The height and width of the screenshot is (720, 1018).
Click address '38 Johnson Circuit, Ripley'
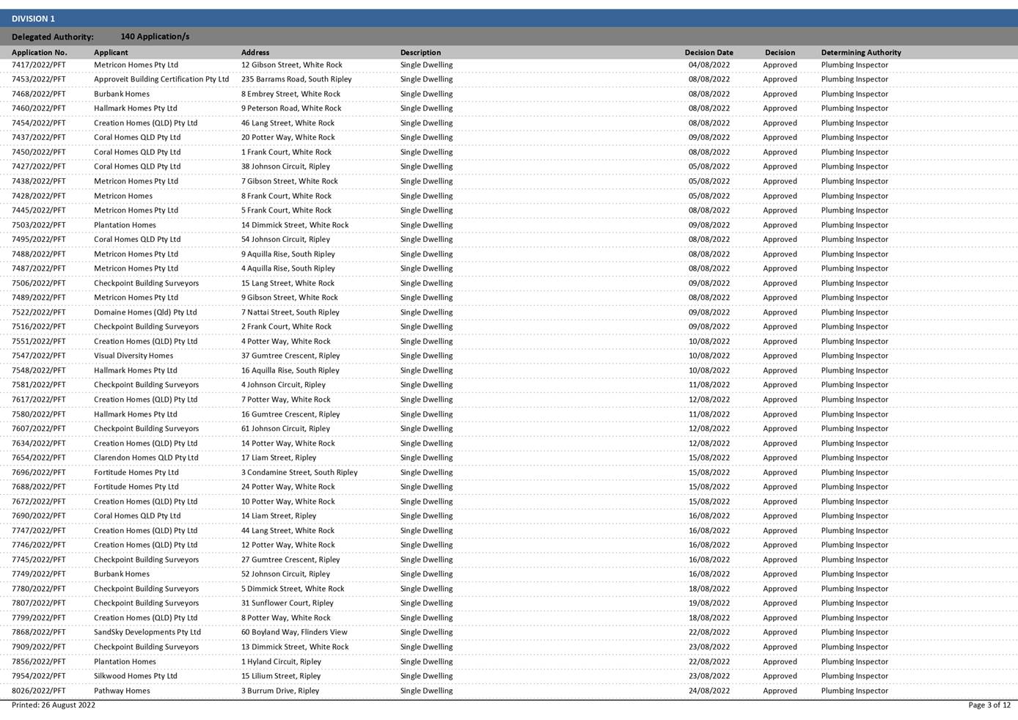pos(285,166)
